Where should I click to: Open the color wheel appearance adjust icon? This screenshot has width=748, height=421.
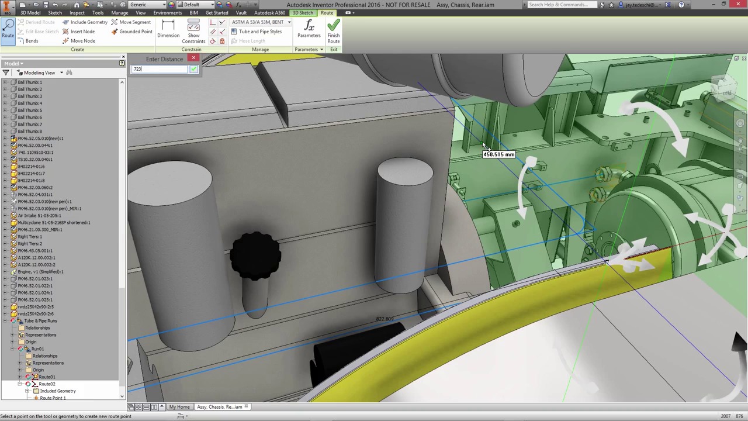click(x=220, y=5)
